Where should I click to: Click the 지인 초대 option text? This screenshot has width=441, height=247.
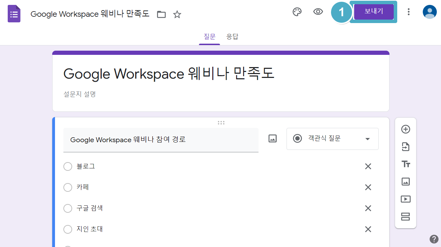90,229
